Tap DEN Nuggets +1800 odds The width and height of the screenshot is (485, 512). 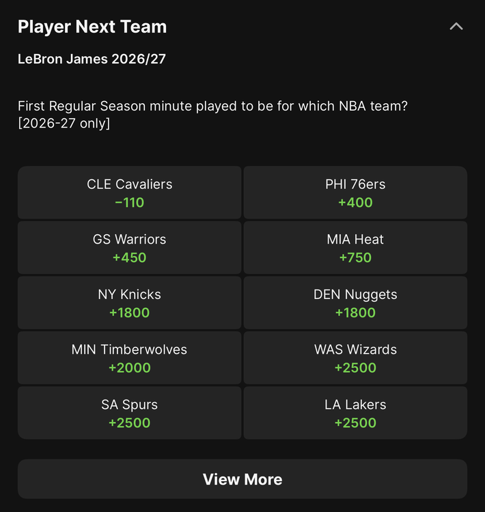tap(355, 302)
